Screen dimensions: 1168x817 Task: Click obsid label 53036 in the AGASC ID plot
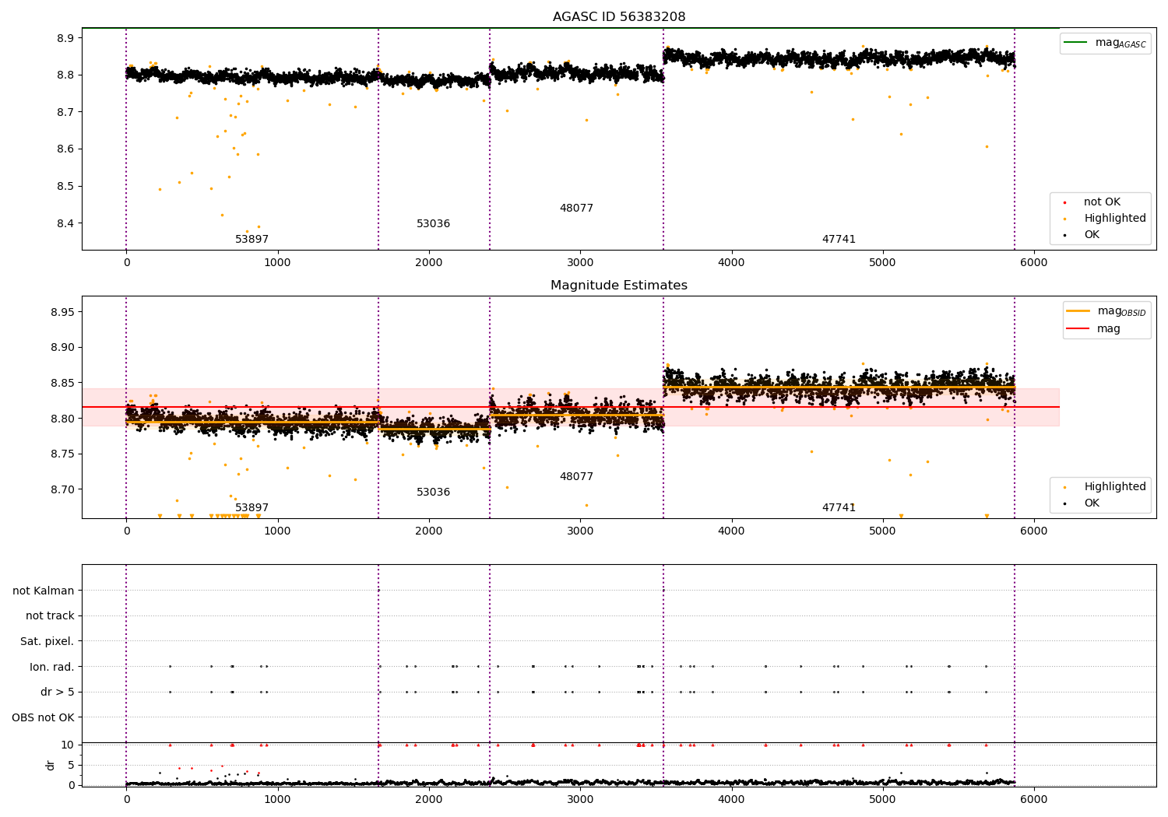[434, 224]
